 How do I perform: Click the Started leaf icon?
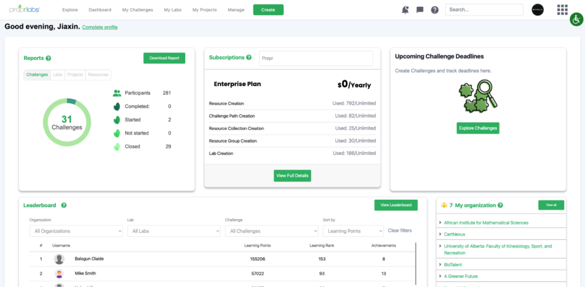(117, 120)
